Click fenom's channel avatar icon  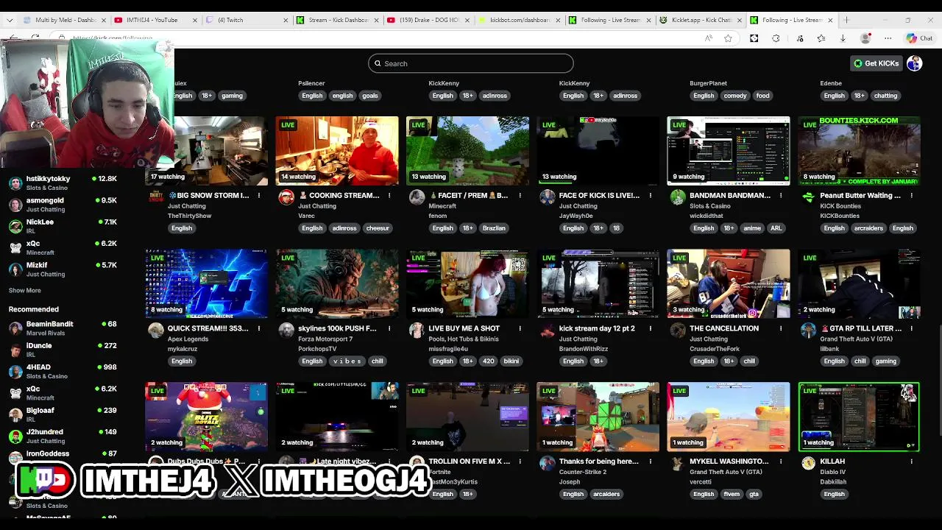[x=417, y=197]
